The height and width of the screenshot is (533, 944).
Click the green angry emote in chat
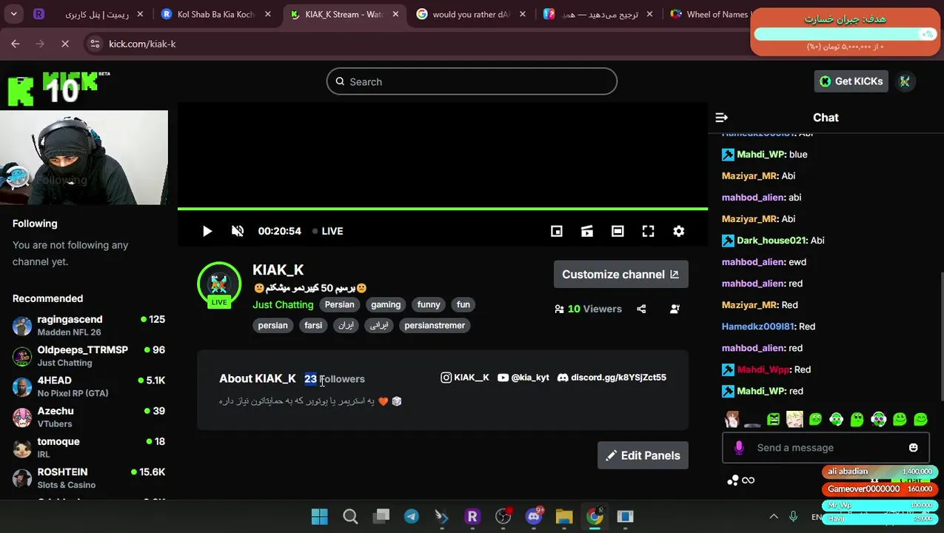click(773, 420)
